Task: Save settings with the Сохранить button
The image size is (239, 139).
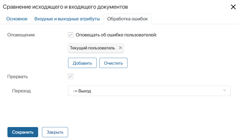Action: 23,132
